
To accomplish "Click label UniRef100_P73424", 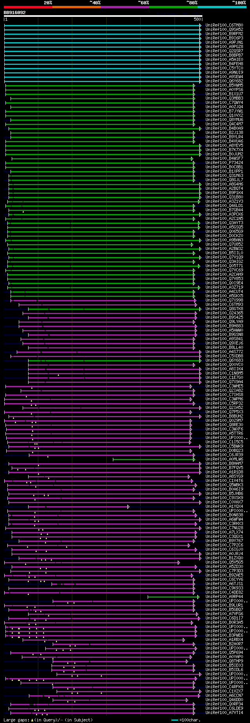I will pos(224,163).
